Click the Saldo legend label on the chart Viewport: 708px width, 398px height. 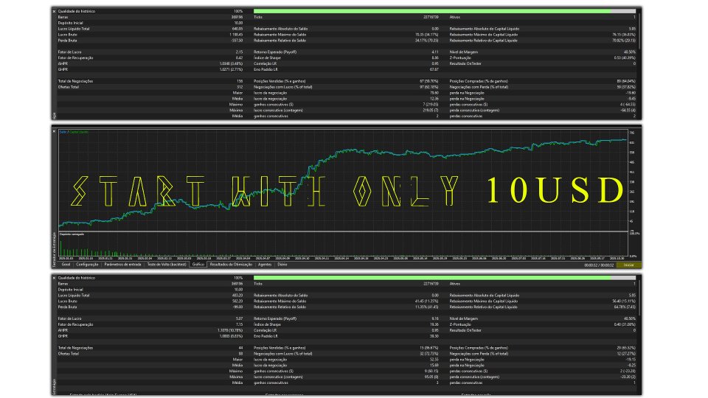(63, 132)
